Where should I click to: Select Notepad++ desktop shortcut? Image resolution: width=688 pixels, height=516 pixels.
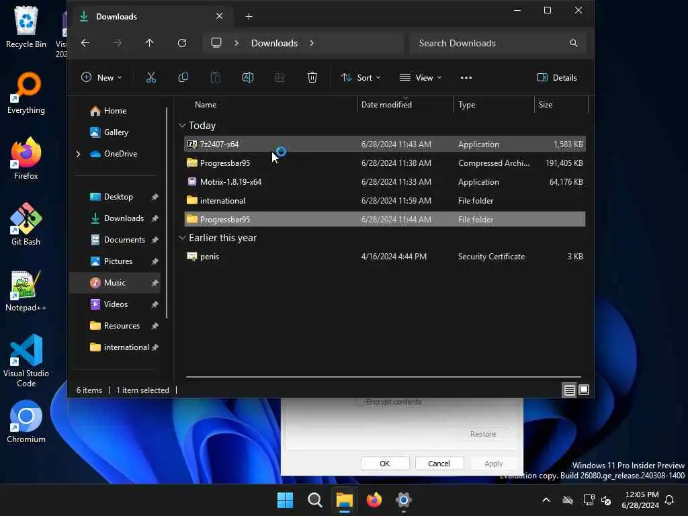tap(26, 290)
